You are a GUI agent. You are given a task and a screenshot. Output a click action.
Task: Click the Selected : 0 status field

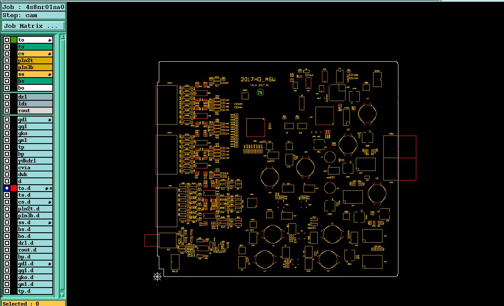click(x=33, y=303)
